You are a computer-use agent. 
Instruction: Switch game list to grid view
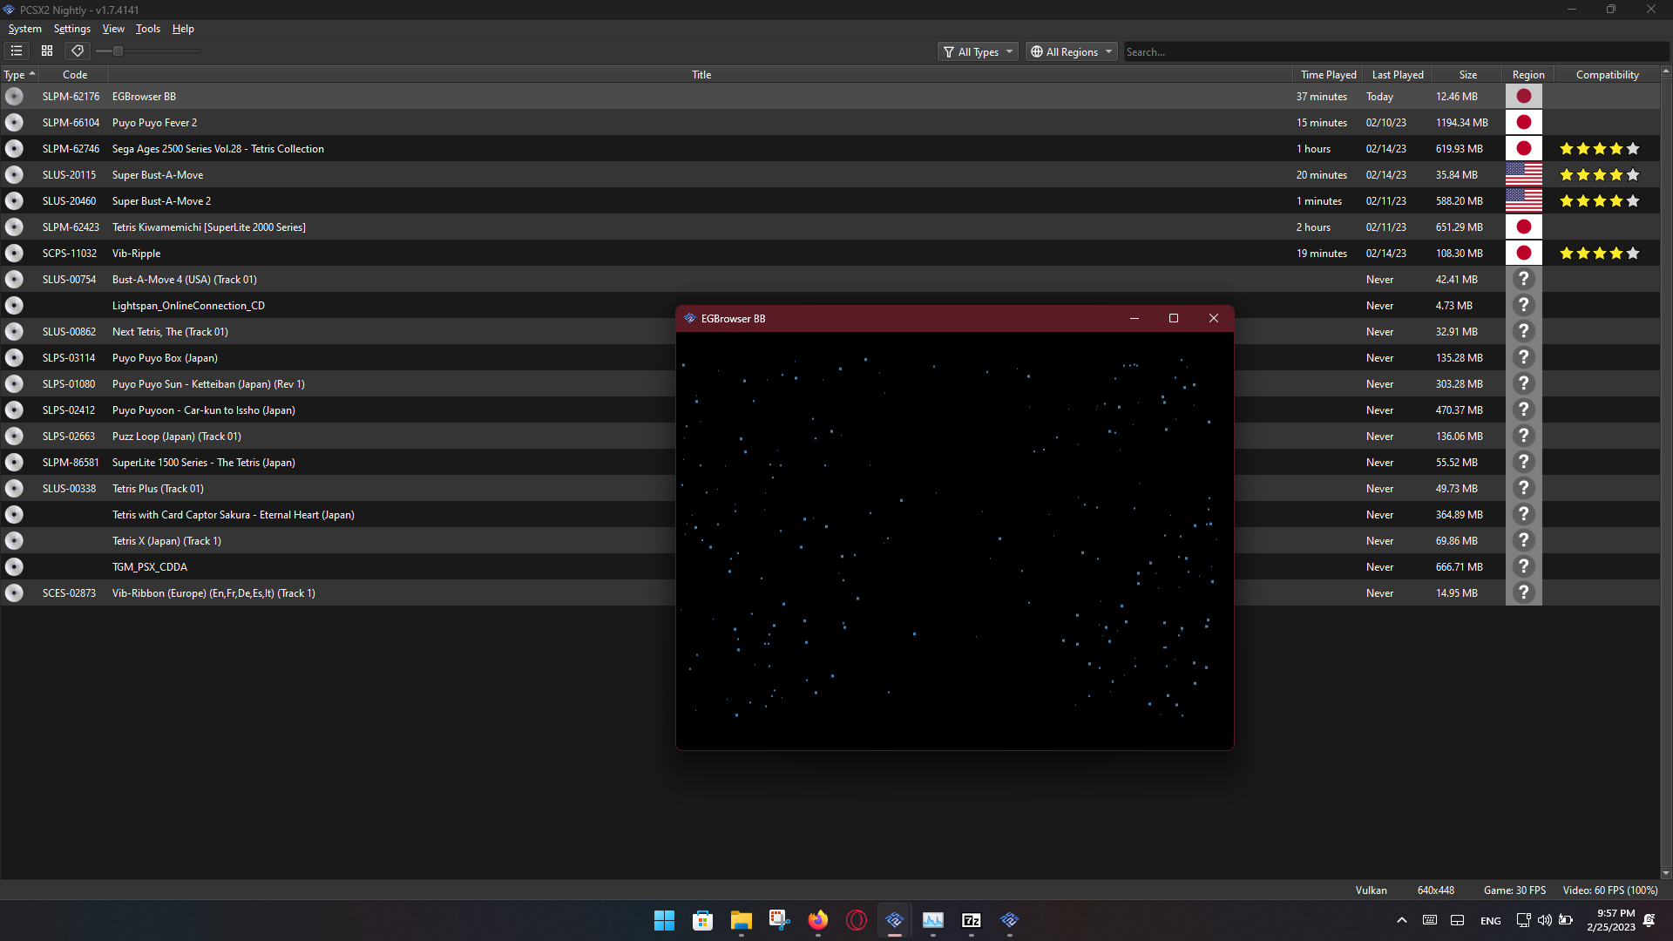pyautogui.click(x=47, y=51)
